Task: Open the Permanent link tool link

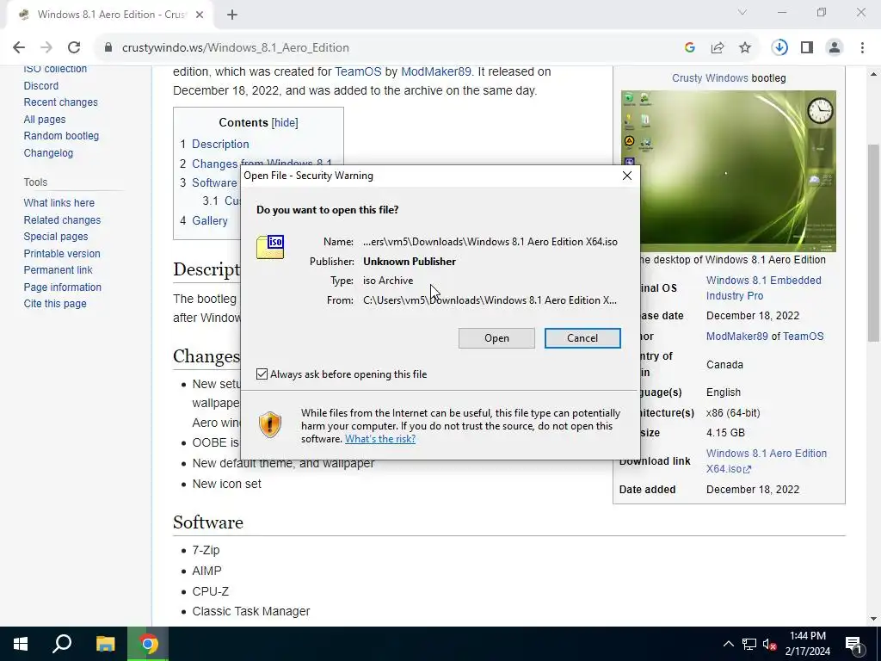Action: point(58,269)
